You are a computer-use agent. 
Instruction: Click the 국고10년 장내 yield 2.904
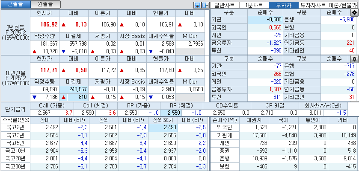pos(52,151)
